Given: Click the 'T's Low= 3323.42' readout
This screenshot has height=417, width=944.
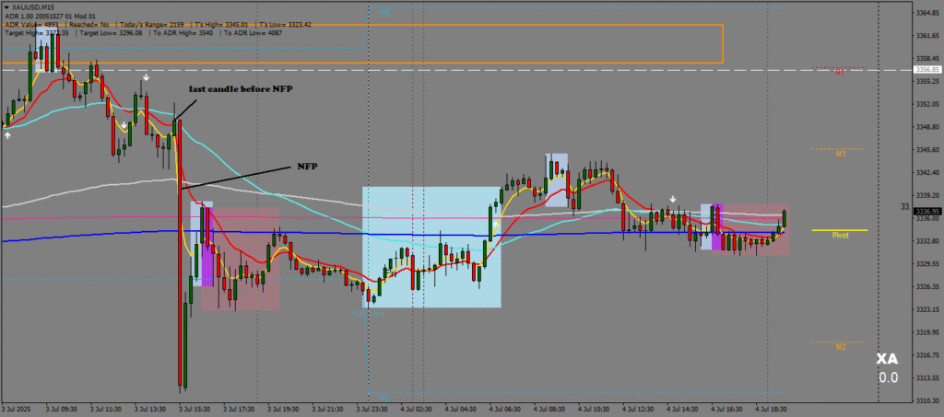Looking at the screenshot, I should [286, 25].
